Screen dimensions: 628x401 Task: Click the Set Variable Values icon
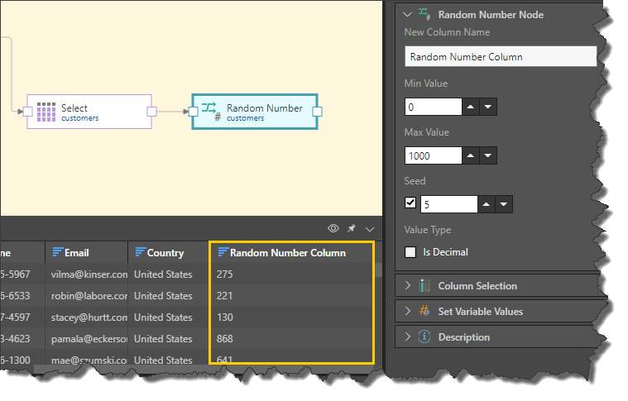pos(424,312)
